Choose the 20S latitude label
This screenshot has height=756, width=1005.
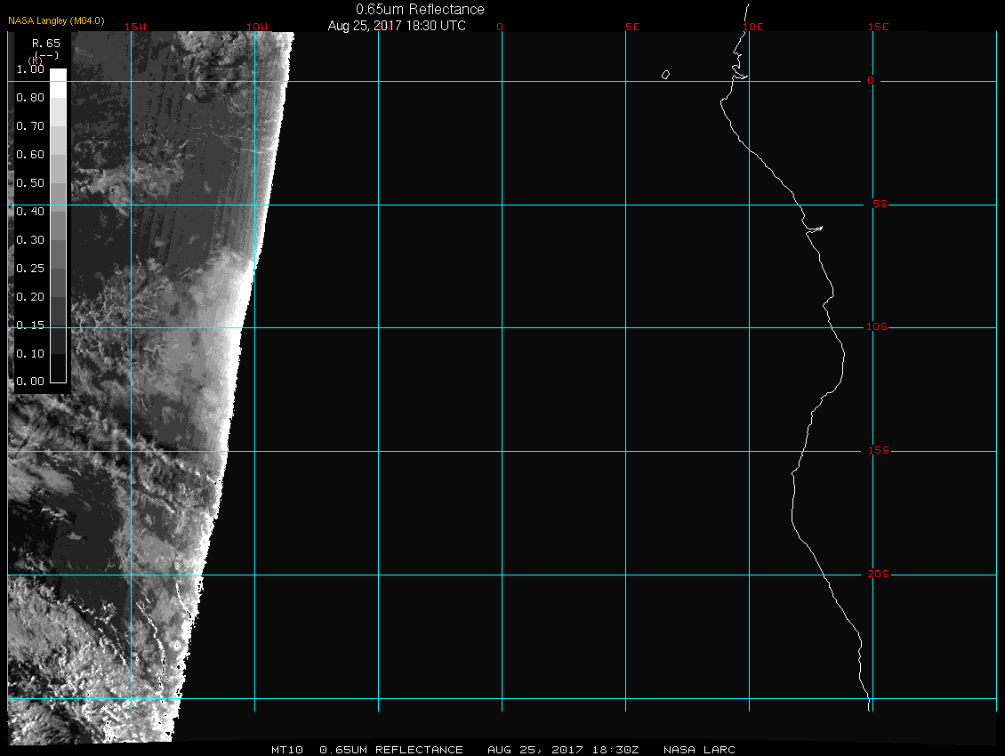click(x=876, y=575)
